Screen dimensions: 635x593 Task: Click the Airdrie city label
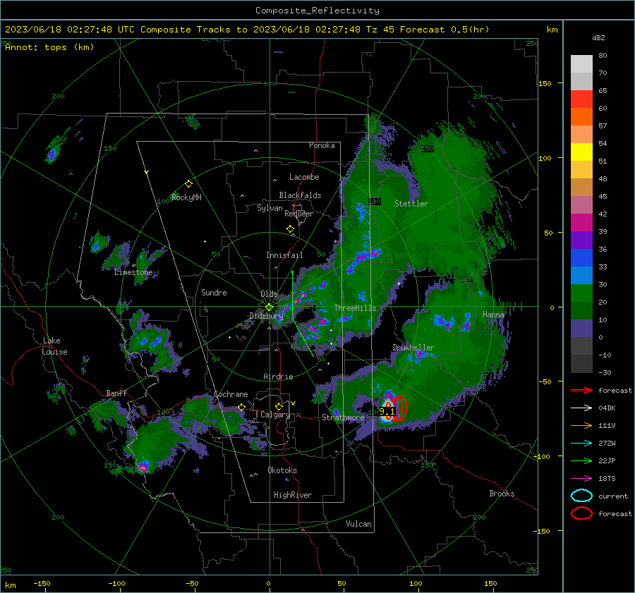pyautogui.click(x=278, y=377)
